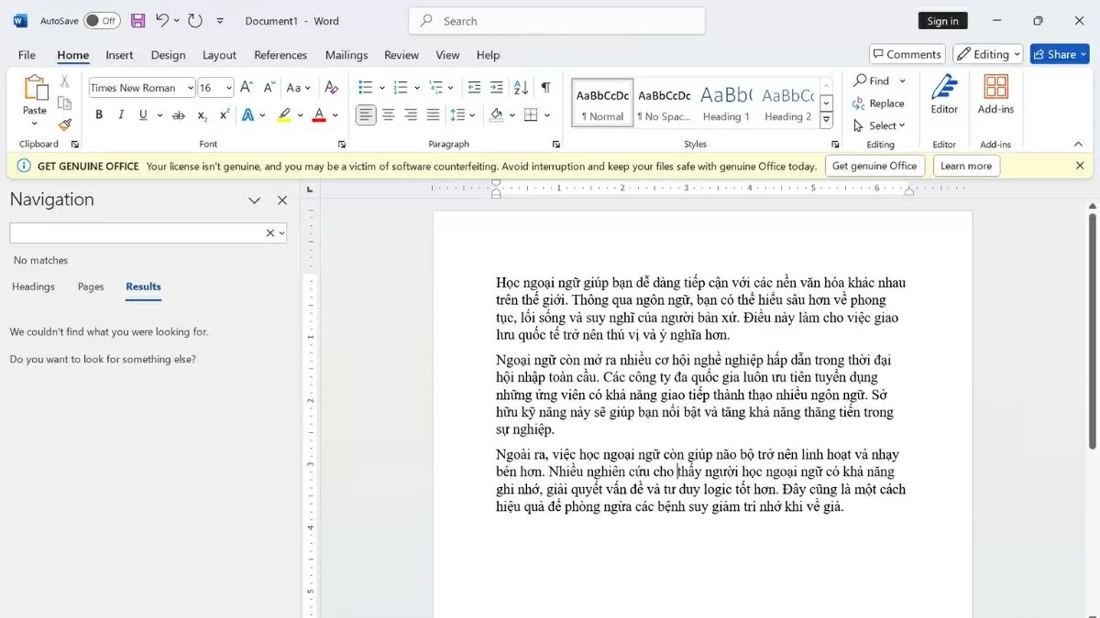Image resolution: width=1100 pixels, height=618 pixels.
Task: Open the Pages tab in Navigation
Action: (x=91, y=287)
